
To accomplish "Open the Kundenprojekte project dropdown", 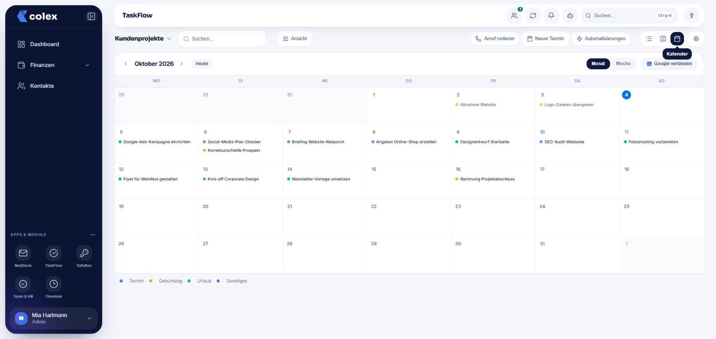I will coord(143,39).
